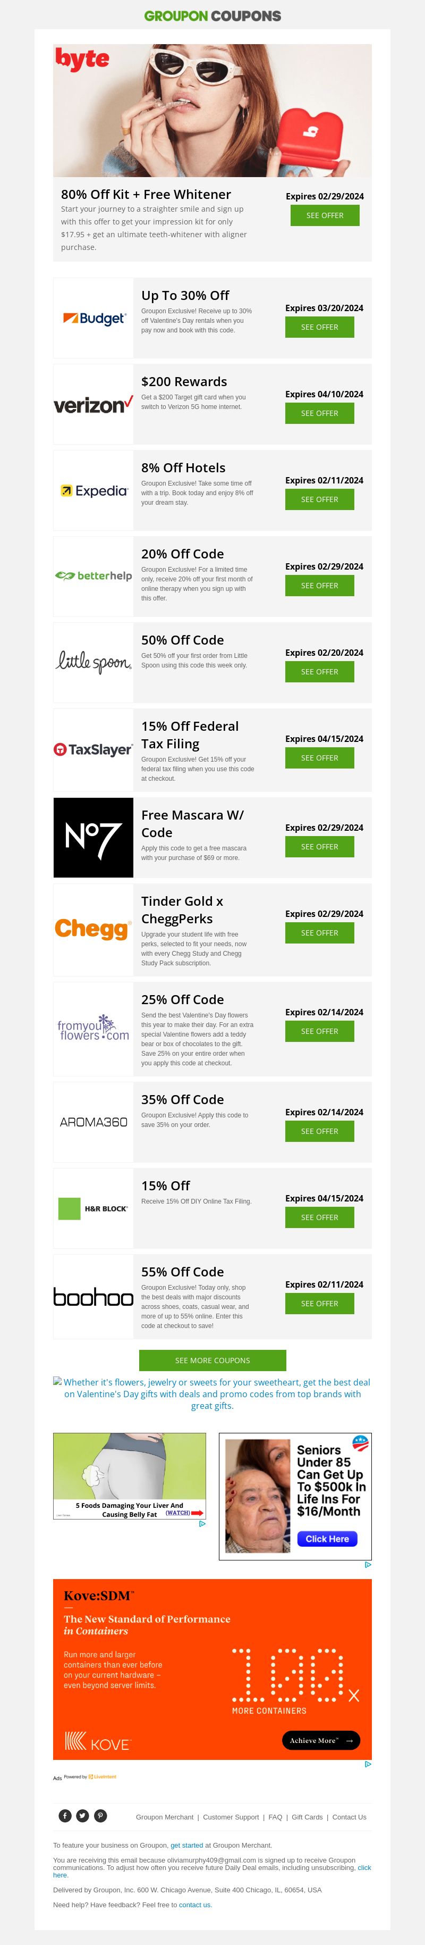Open the Gift Cards footer link
Image resolution: width=425 pixels, height=1945 pixels.
pyautogui.click(x=307, y=1817)
